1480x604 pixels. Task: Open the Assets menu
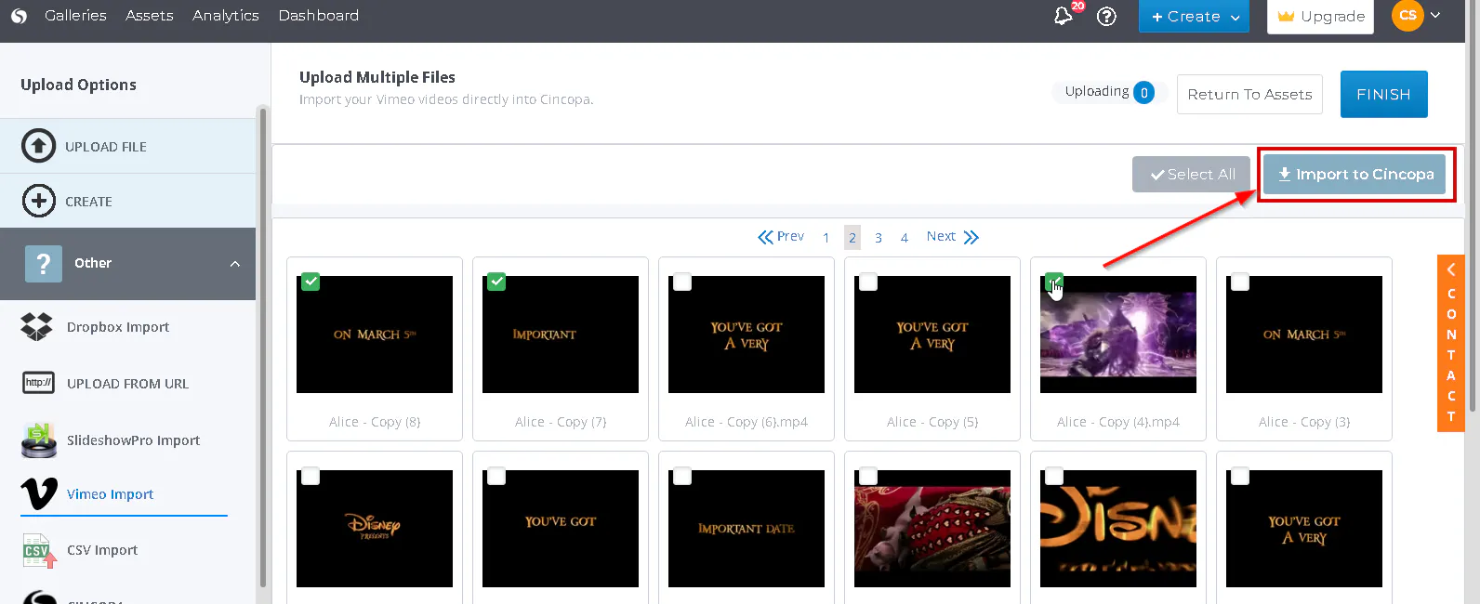click(x=150, y=16)
